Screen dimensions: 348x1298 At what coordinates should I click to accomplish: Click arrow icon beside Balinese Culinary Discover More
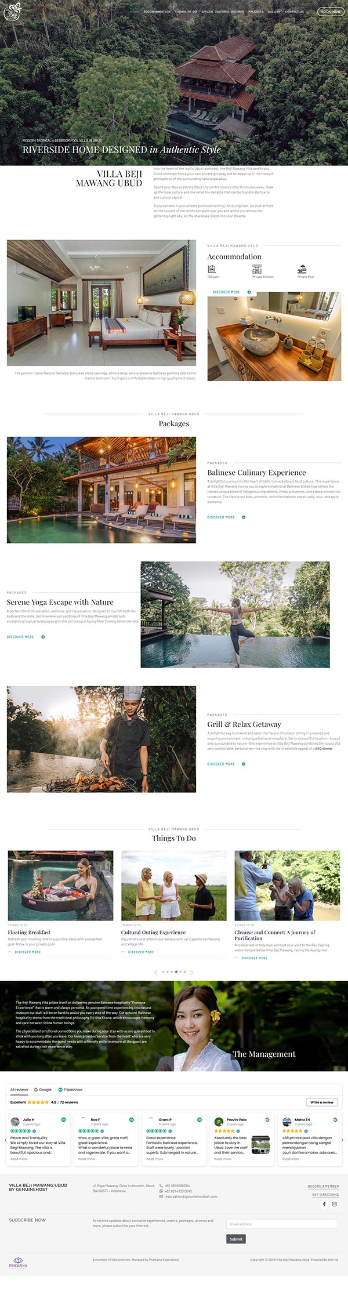[x=244, y=517]
